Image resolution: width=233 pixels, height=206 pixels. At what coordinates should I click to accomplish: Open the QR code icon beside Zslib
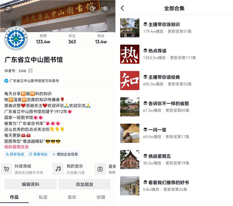click(x=31, y=71)
